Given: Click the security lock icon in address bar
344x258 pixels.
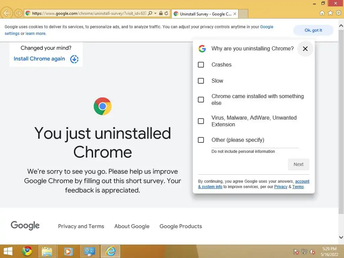Looking at the screenshot, I should (161, 13).
